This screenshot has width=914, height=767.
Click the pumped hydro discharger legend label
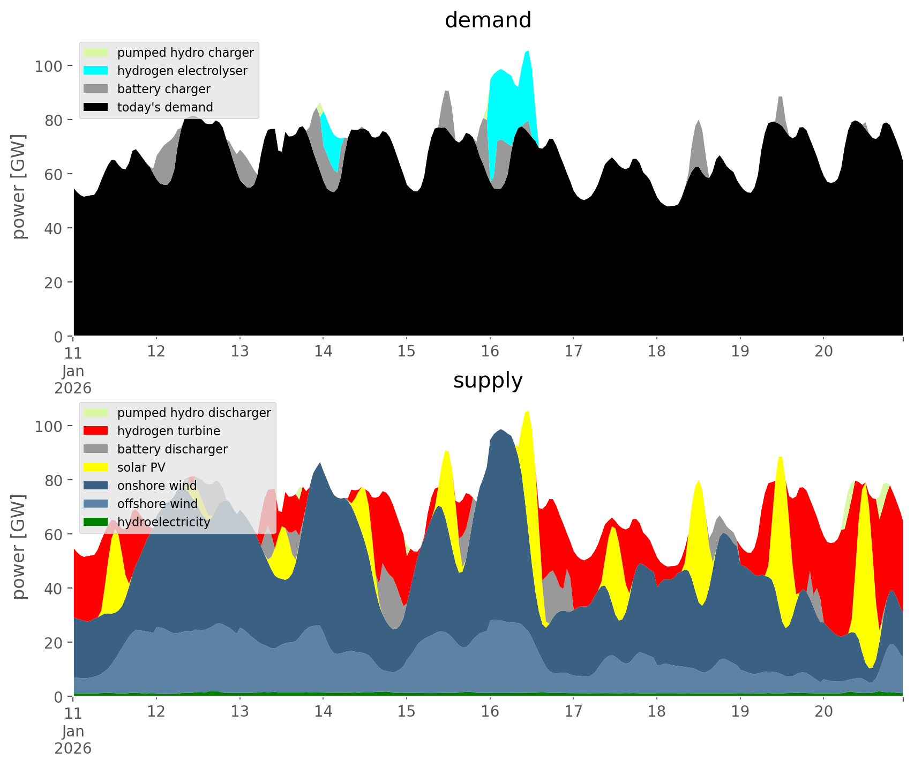coord(194,413)
